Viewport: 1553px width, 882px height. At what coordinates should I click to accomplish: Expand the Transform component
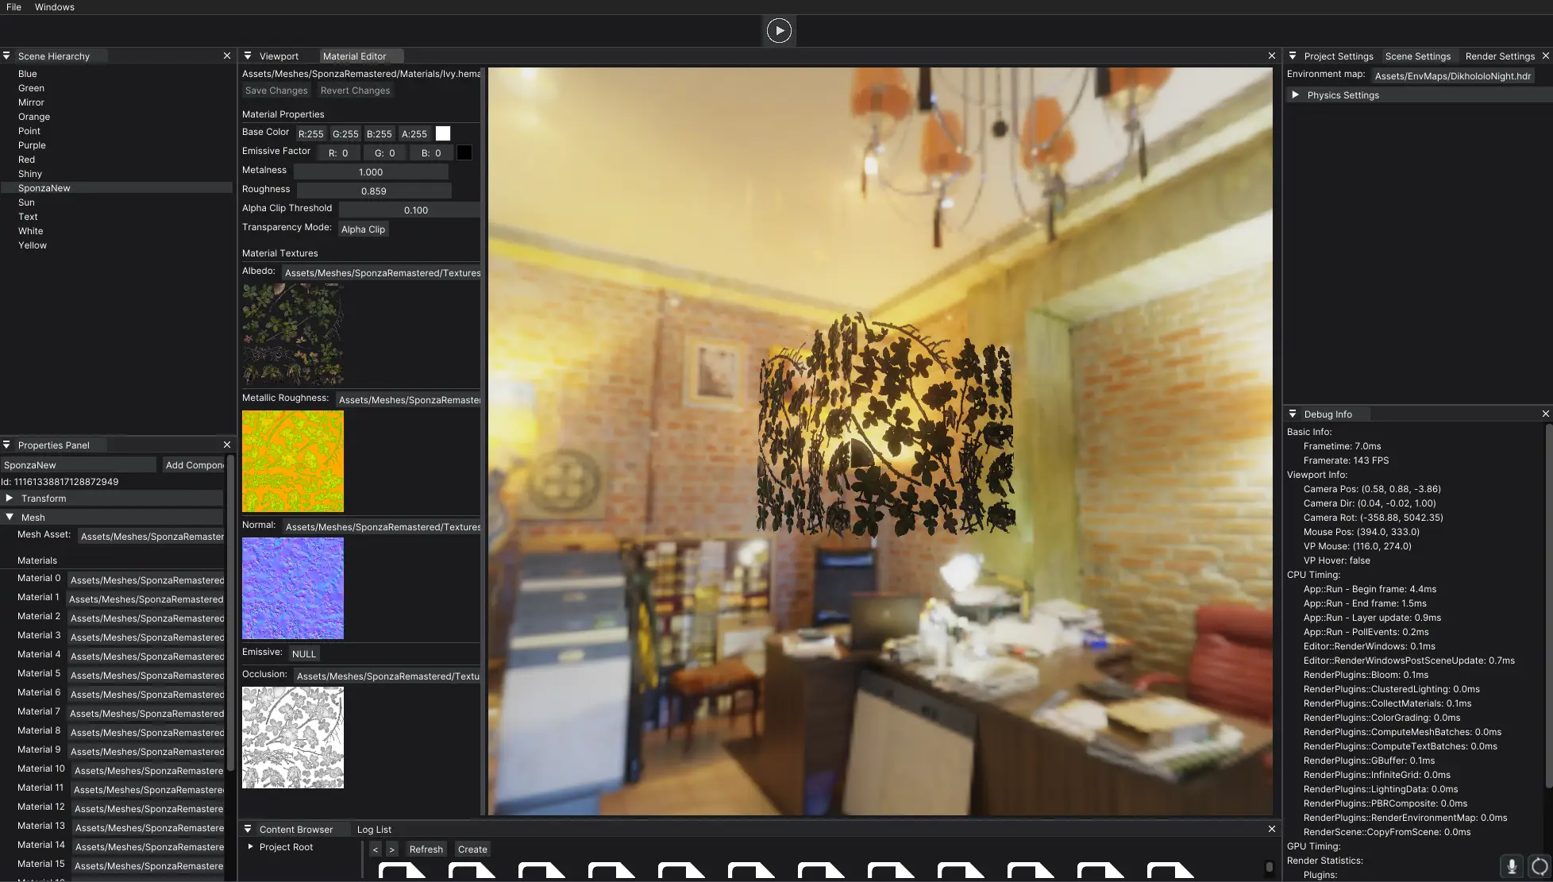10,499
